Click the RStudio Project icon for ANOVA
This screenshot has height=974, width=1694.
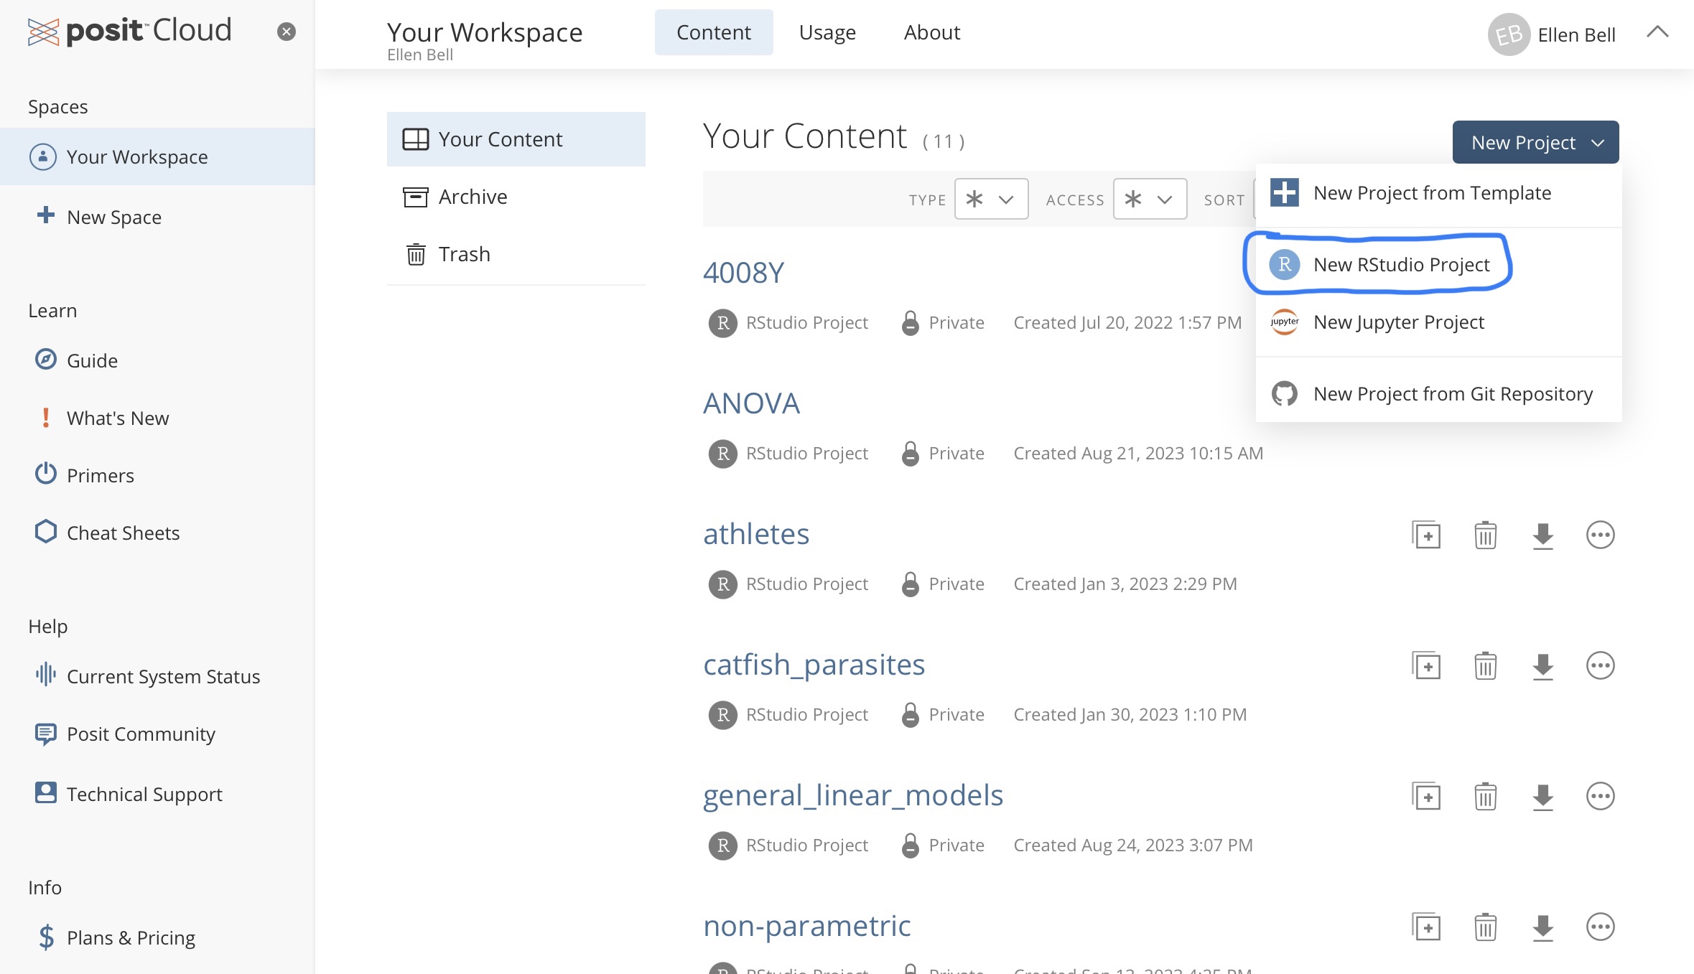click(x=722, y=452)
